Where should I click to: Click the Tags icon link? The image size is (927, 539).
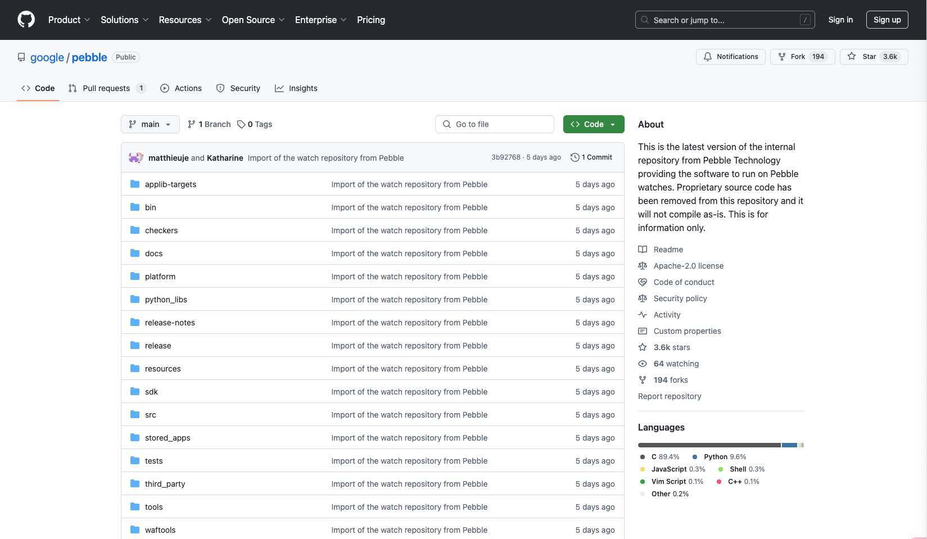pyautogui.click(x=241, y=124)
